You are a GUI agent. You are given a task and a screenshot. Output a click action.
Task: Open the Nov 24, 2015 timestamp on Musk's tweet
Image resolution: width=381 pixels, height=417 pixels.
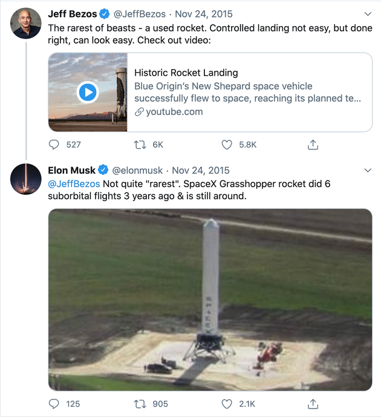point(201,170)
